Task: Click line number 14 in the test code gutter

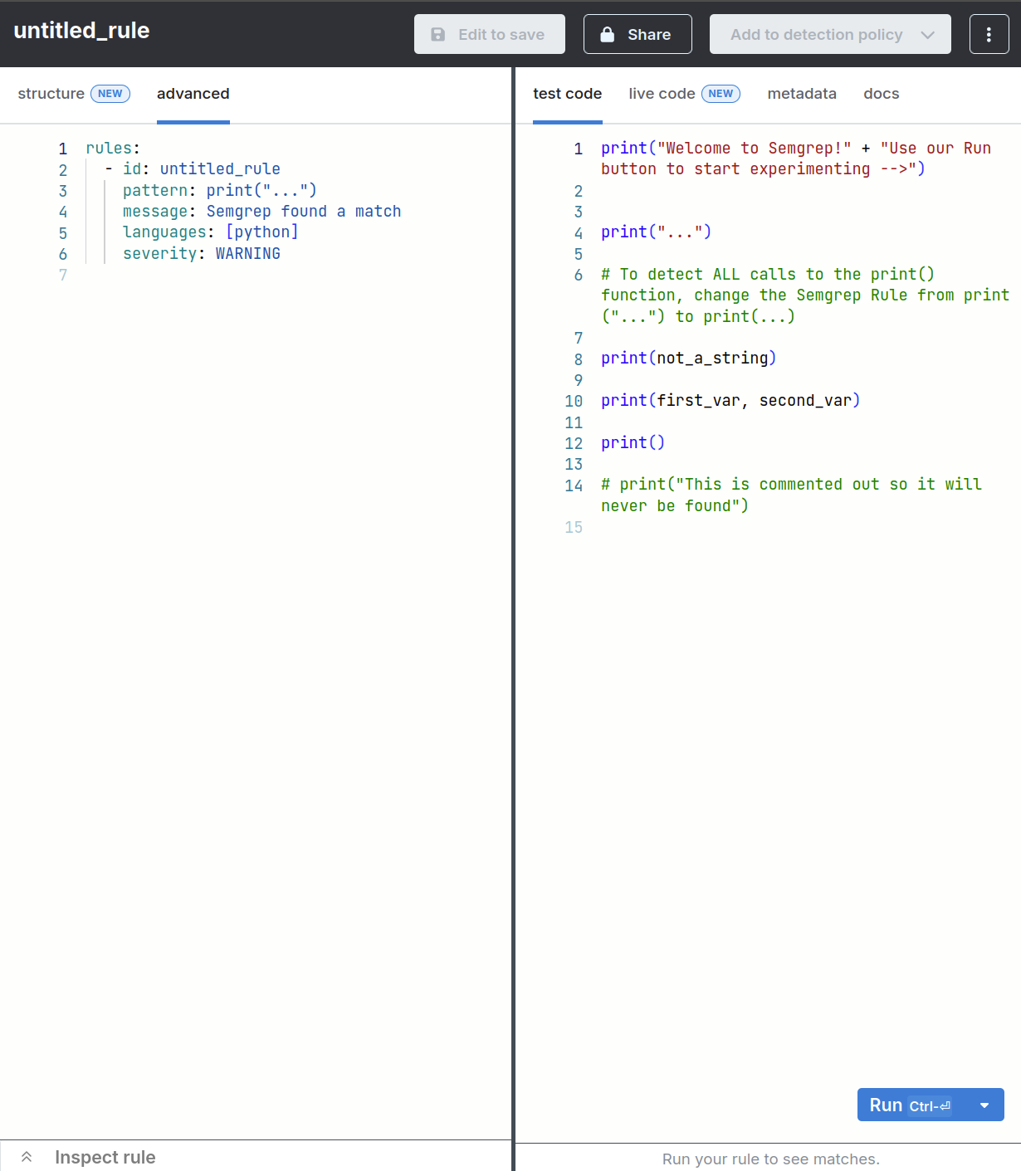Action: [574, 485]
